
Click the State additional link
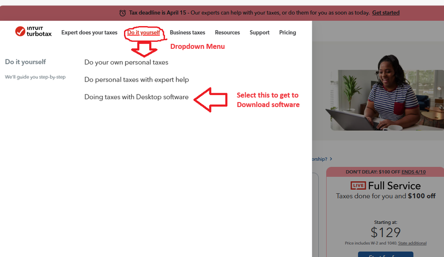[412, 243]
